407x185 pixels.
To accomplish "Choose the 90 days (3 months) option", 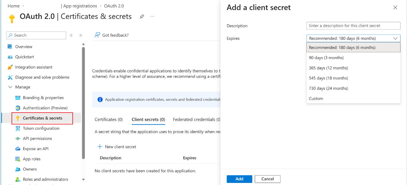I will [x=353, y=58].
